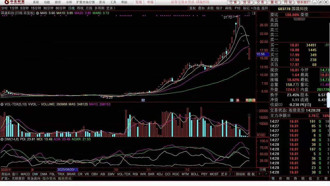Open the 帮助 menu

(x=124, y=2)
